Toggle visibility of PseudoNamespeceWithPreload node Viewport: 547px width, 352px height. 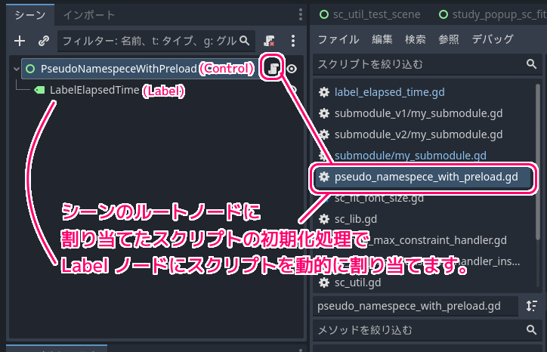292,69
